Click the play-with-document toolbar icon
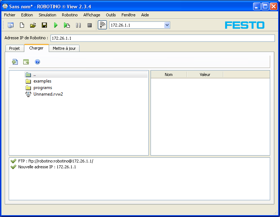This screenshot has height=217, width=280. [67, 25]
